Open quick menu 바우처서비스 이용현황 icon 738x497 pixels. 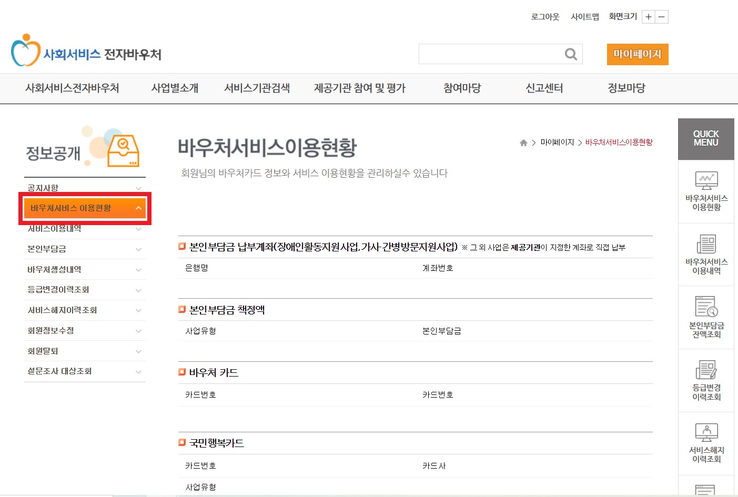706,180
